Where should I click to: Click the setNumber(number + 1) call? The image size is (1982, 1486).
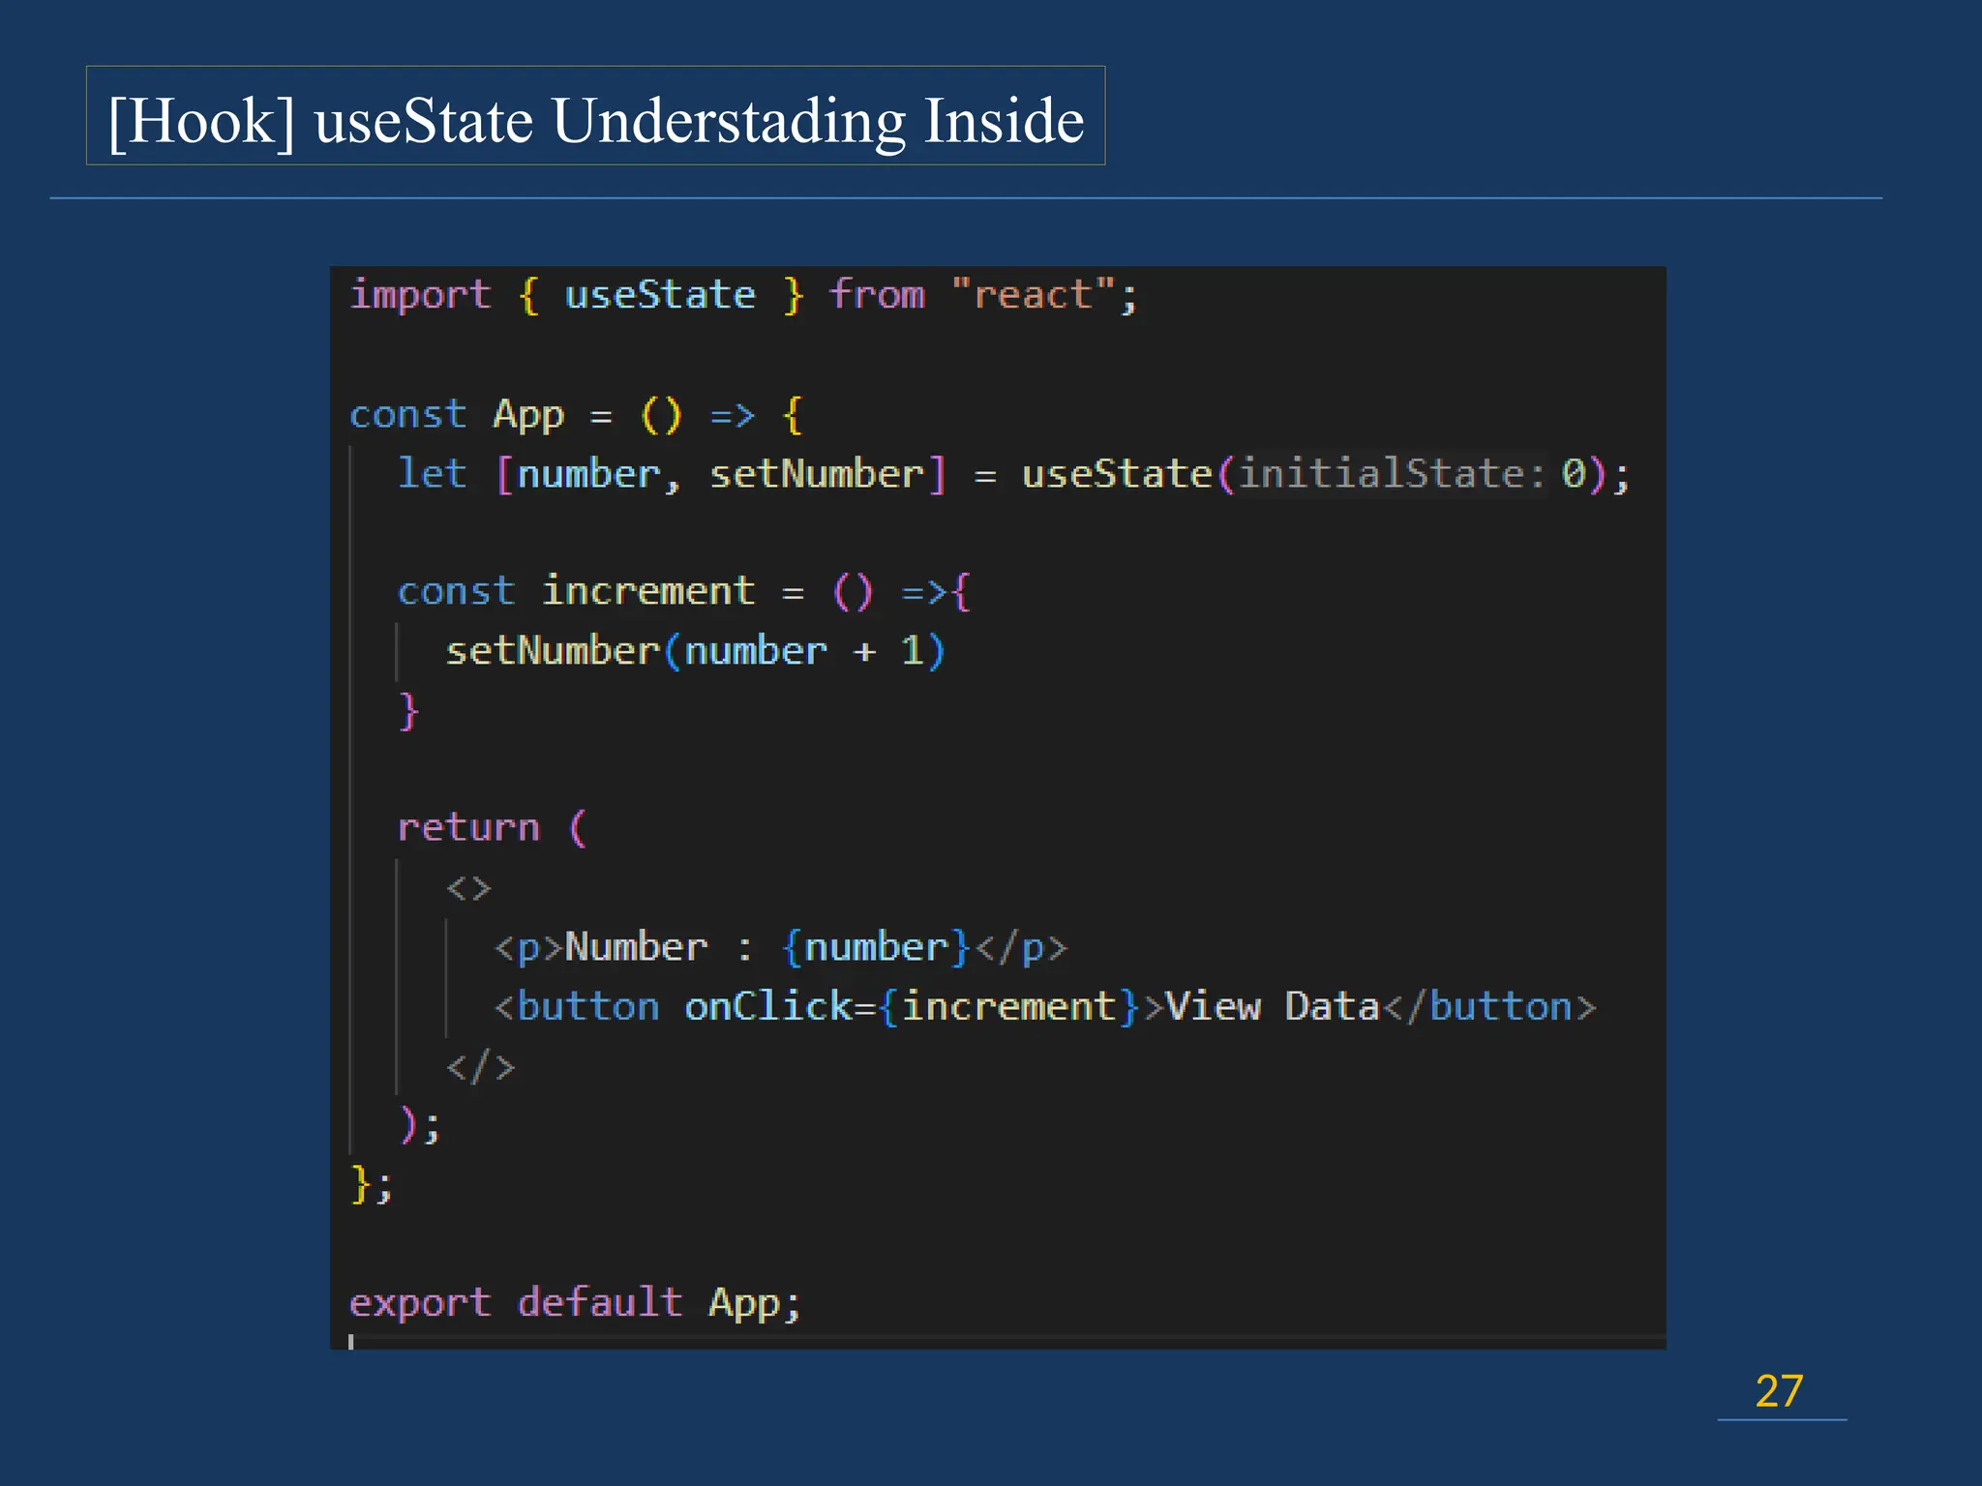coord(694,651)
